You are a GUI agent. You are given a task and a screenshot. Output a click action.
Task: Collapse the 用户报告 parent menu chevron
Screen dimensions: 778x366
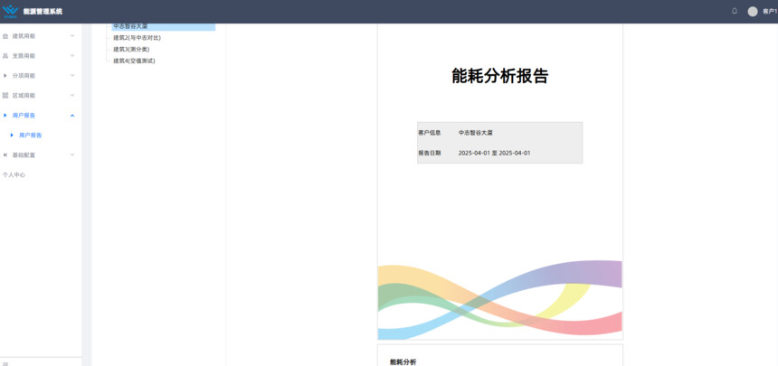(x=72, y=116)
